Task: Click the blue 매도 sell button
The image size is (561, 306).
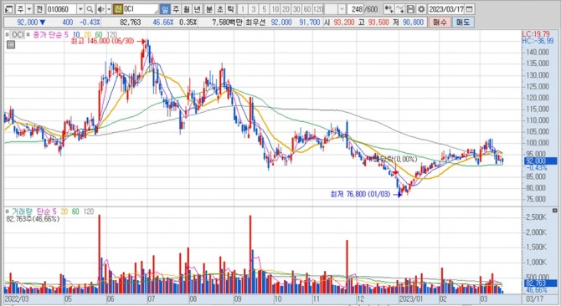Action: [463, 22]
